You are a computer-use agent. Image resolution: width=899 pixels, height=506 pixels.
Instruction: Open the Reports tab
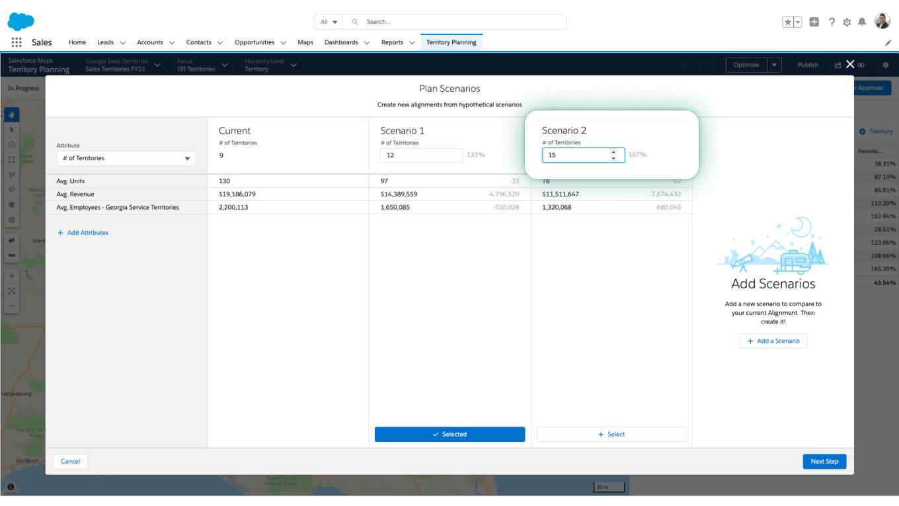point(392,42)
